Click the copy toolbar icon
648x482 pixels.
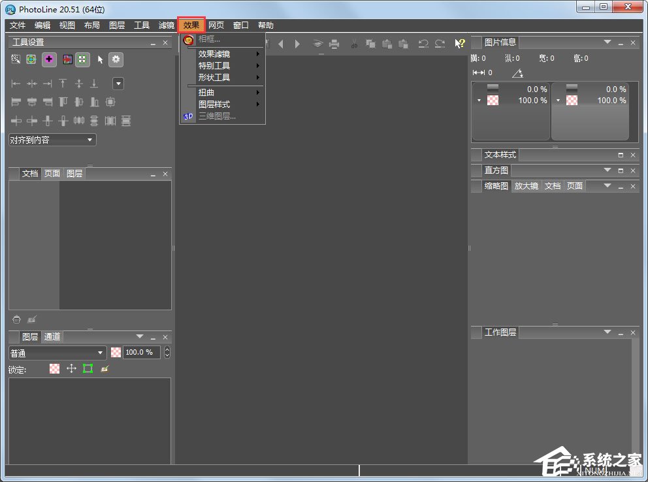370,44
